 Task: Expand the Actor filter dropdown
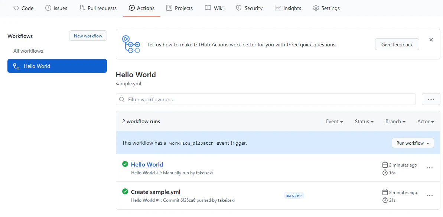pyautogui.click(x=426, y=122)
